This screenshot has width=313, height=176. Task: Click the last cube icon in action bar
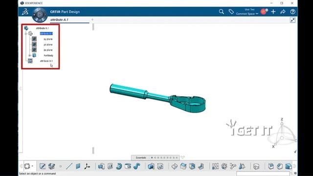289,166
